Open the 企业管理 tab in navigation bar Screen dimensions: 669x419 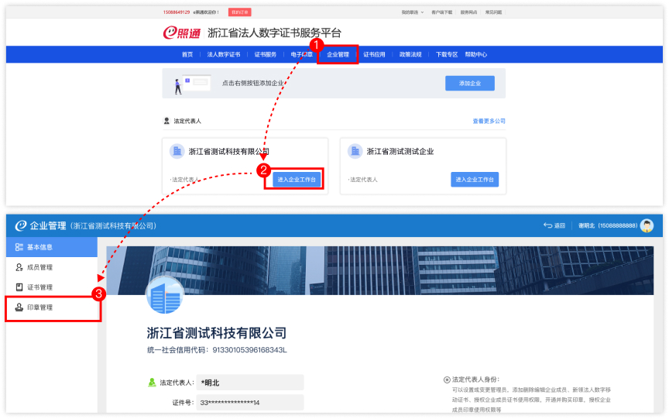pyautogui.click(x=338, y=54)
